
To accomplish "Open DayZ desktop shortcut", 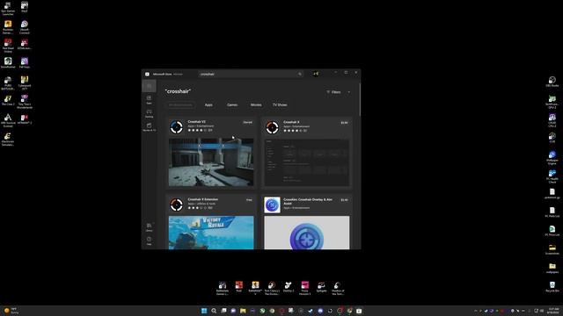I will [x=25, y=7].
